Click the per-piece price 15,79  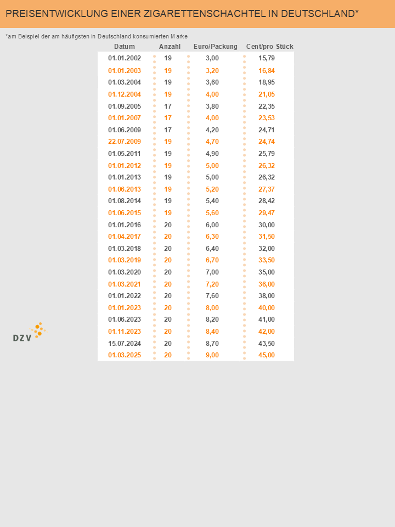(x=267, y=58)
